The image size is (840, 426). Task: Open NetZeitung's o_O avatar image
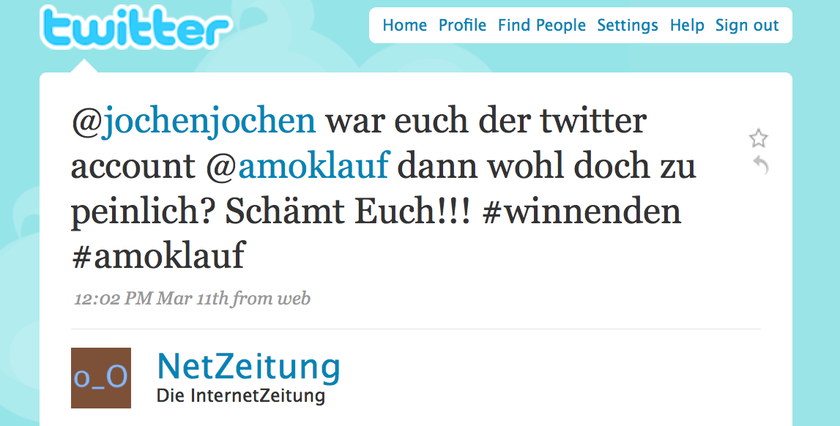[101, 378]
